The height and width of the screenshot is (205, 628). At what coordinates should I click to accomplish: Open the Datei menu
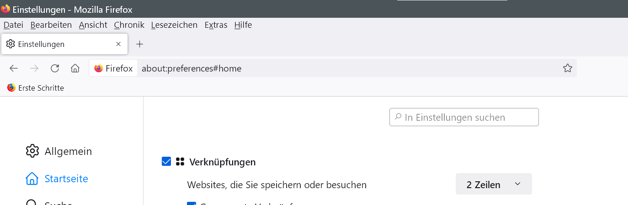(x=13, y=25)
